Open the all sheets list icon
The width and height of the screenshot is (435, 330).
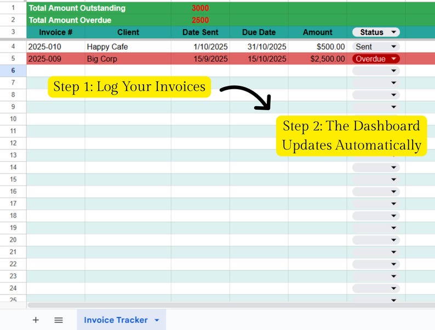click(x=58, y=320)
